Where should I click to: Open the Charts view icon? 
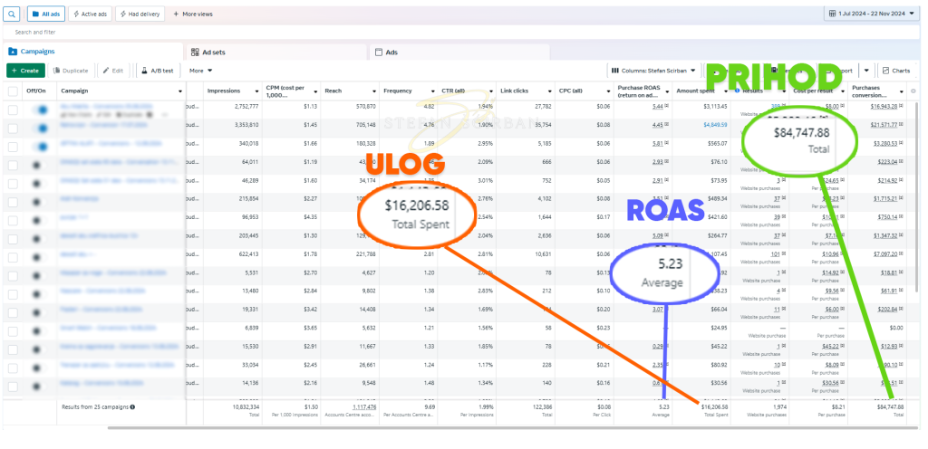point(895,70)
